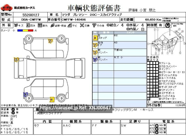Click the キズ scratch legend icon
The image size is (186, 139).
[x=16, y=25]
